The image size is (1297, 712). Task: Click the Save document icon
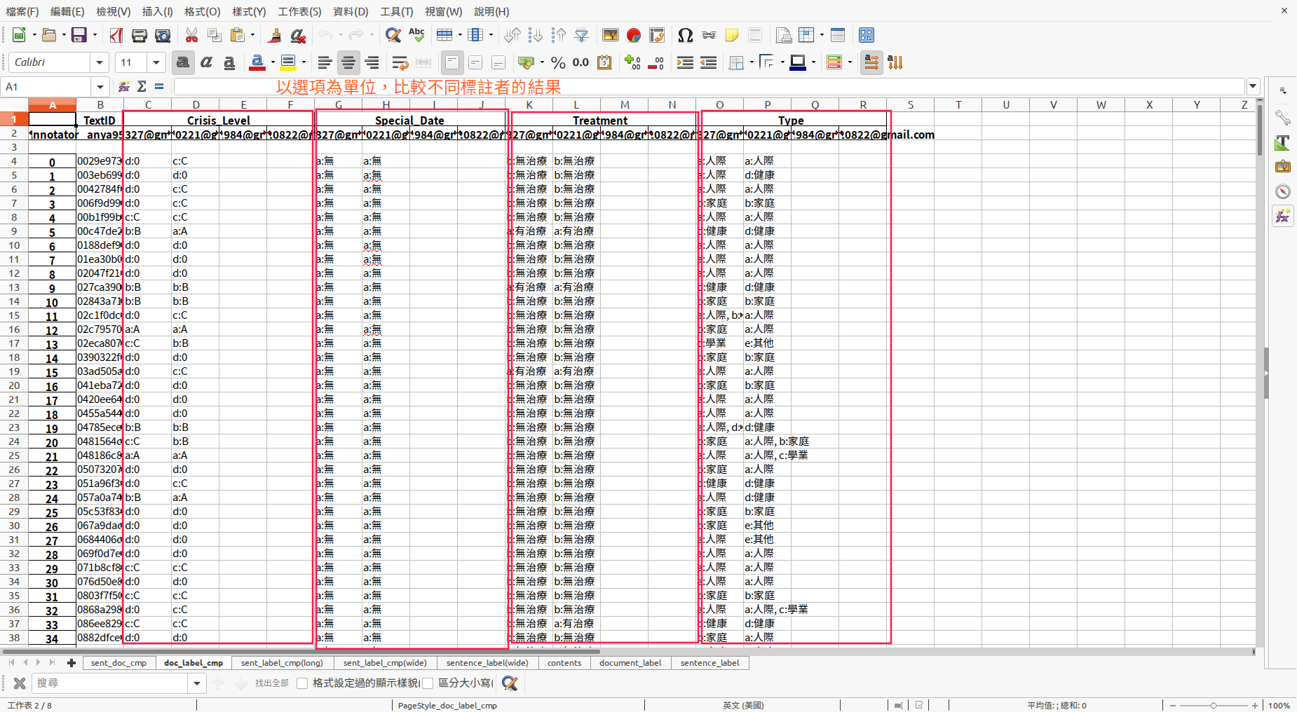[x=79, y=35]
